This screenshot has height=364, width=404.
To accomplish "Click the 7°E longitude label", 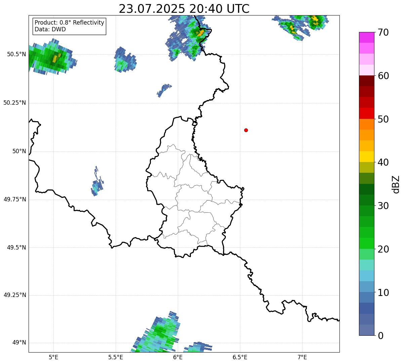I will [302, 357].
